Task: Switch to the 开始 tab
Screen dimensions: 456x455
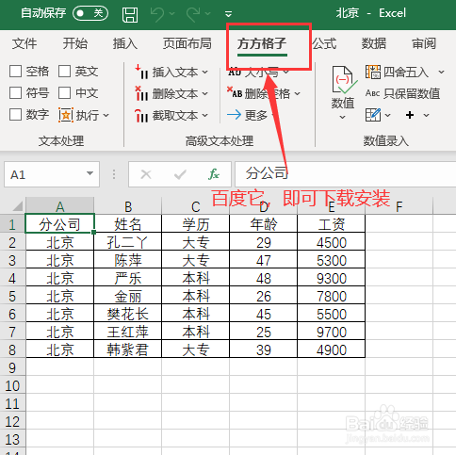Action: [74, 43]
